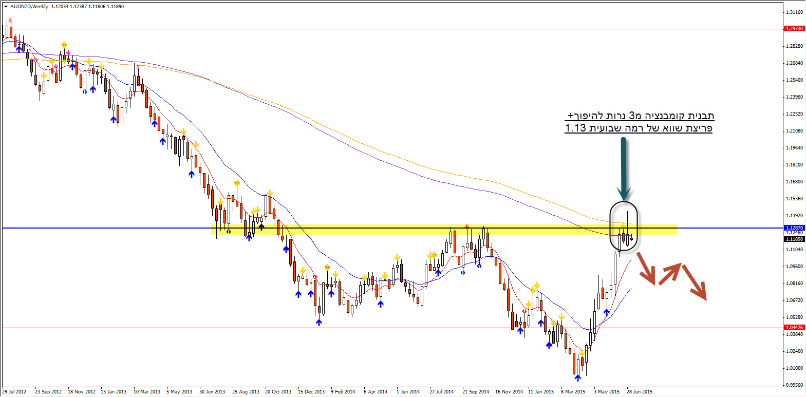
Task: Click the 16 Nov 2014 date label
Action: [509, 392]
